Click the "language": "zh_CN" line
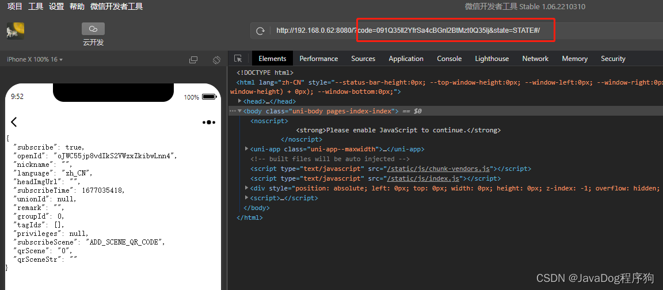Screen dimensions: 663x290 point(53,173)
